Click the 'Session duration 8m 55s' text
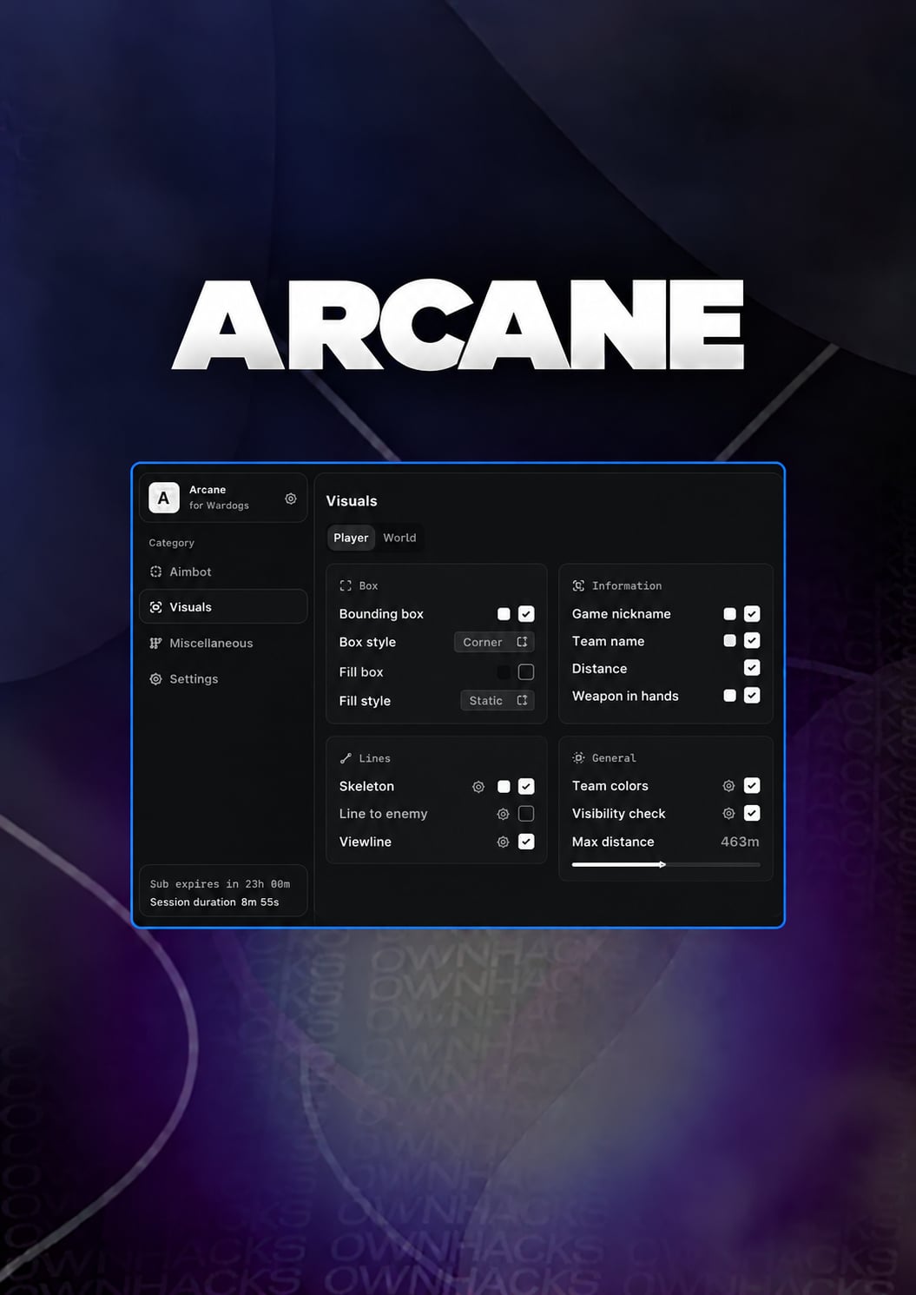The height and width of the screenshot is (1295, 916). (x=214, y=902)
